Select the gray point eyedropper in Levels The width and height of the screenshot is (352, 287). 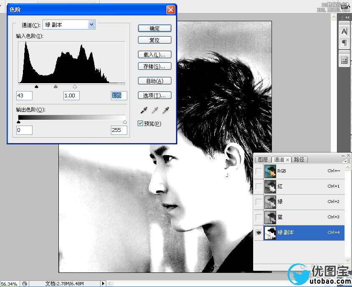[155, 110]
